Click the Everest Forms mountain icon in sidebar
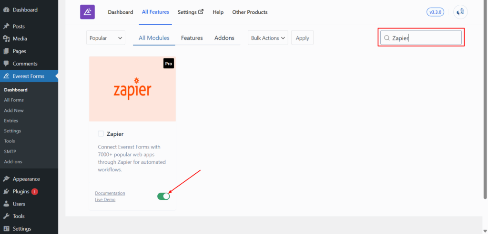This screenshot has width=488, height=234. pyautogui.click(x=6, y=76)
